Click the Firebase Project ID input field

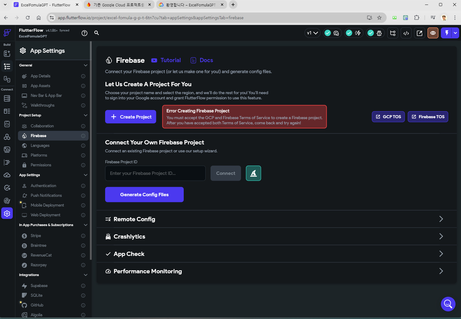155,173
